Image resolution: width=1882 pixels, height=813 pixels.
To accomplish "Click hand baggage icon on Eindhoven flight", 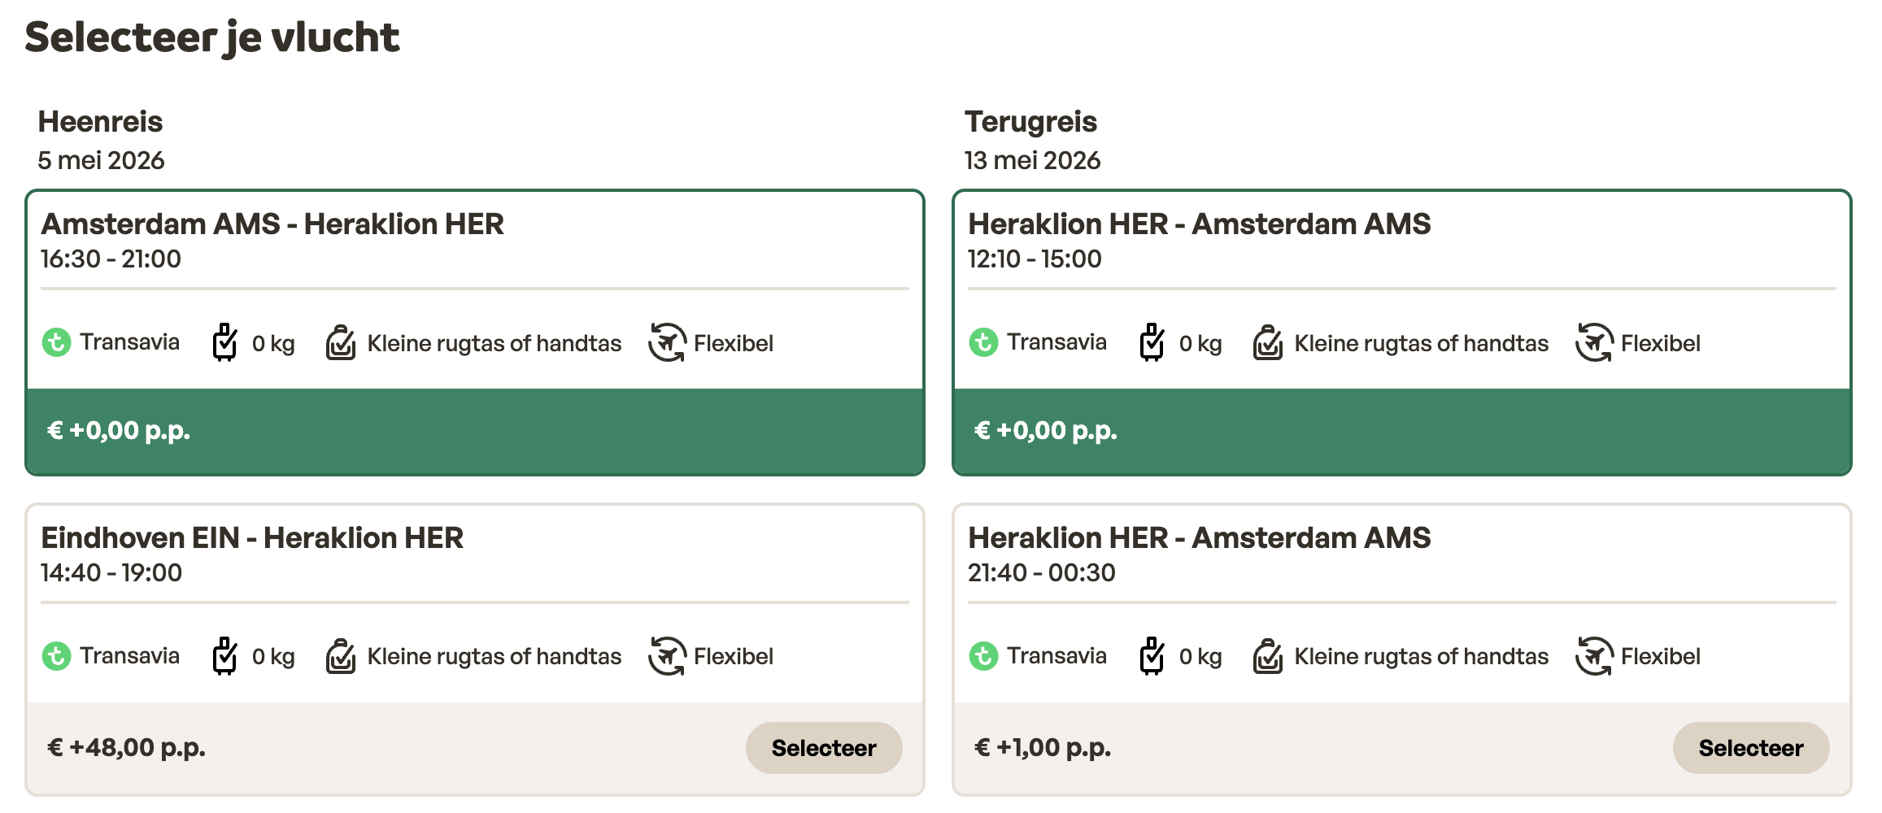I will tap(341, 656).
